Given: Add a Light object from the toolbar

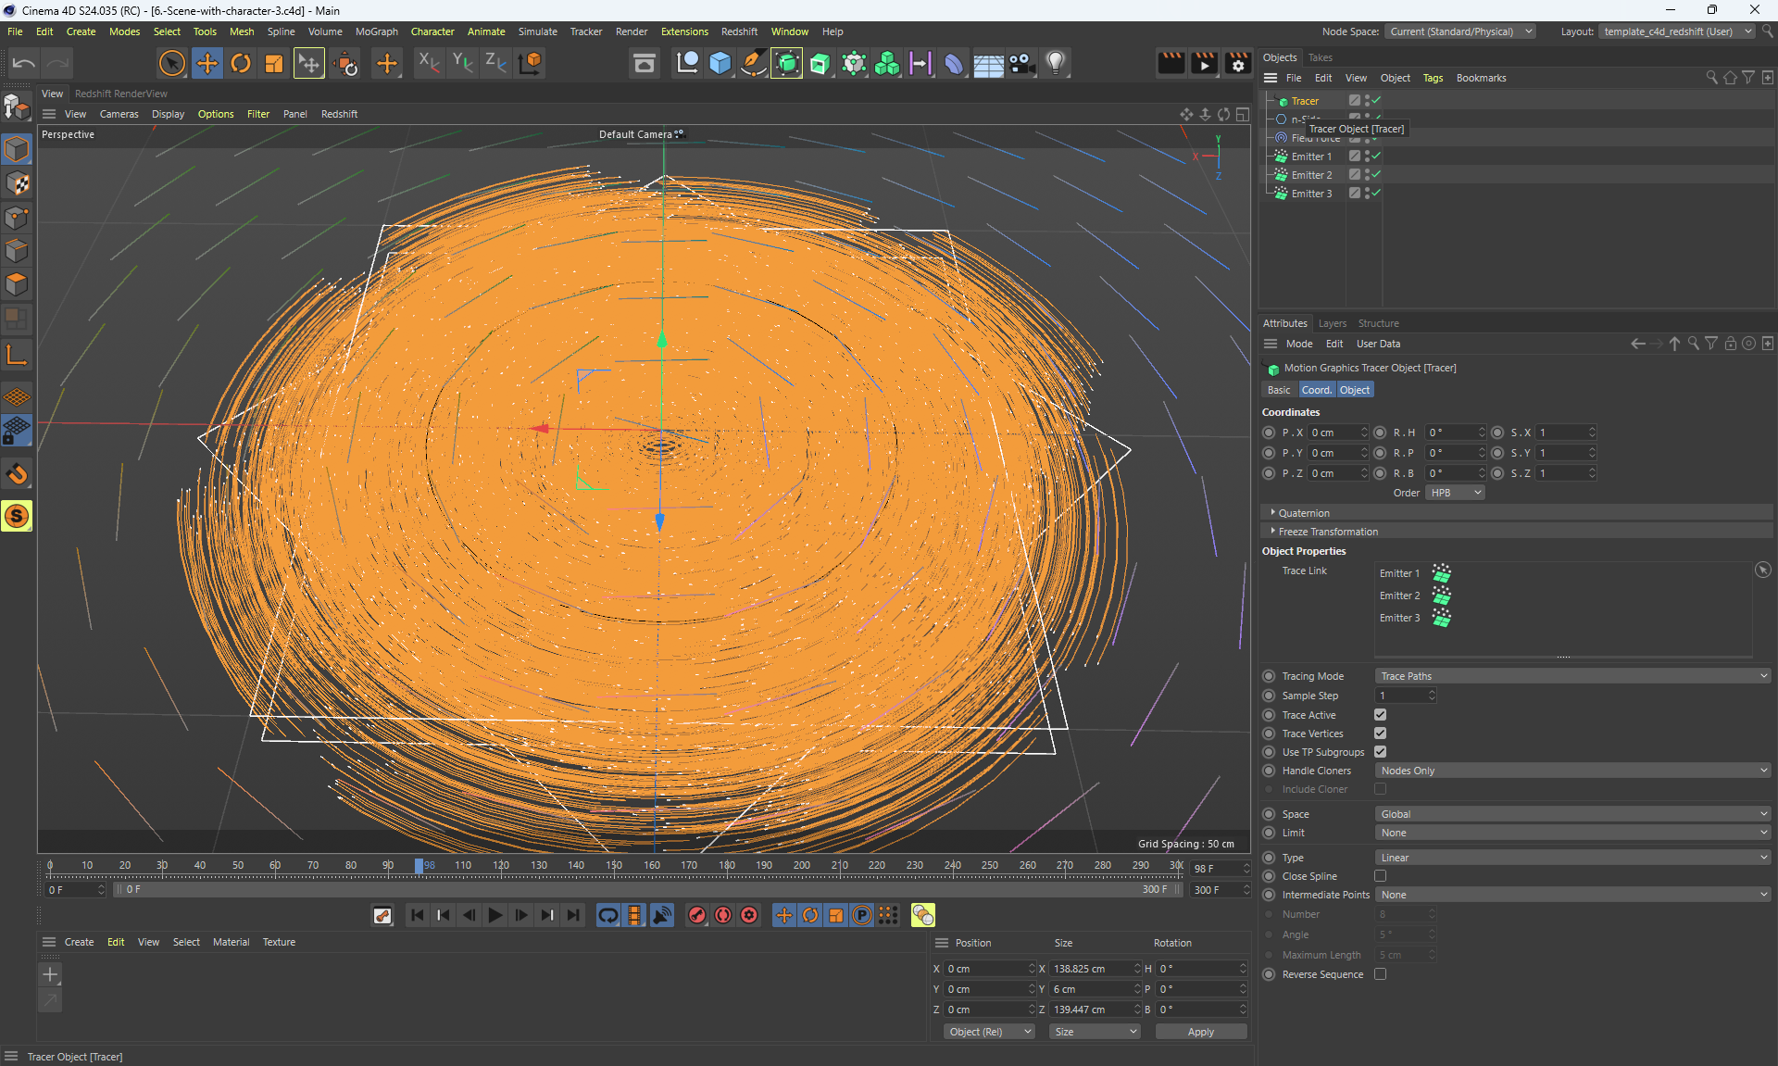Looking at the screenshot, I should point(1056,63).
